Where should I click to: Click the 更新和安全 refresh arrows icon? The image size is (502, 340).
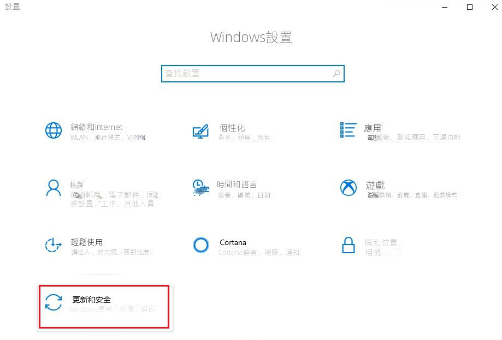[54, 302]
